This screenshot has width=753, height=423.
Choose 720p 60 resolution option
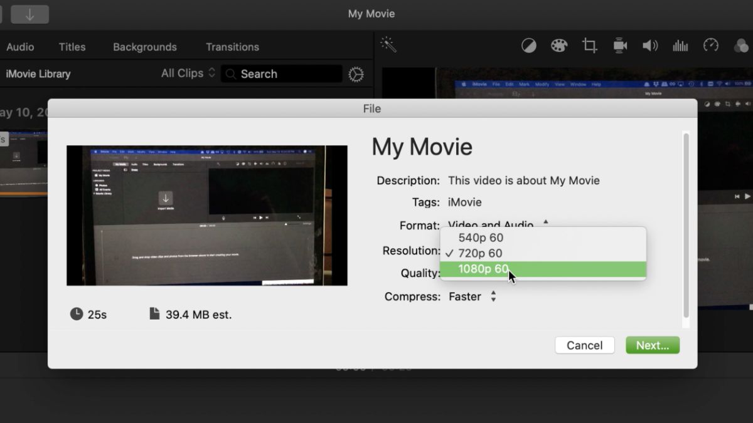(x=543, y=253)
